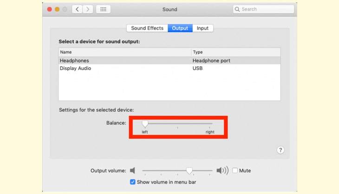The width and height of the screenshot is (339, 194).
Task: Click the loud volume speaker icon
Action: coord(222,170)
